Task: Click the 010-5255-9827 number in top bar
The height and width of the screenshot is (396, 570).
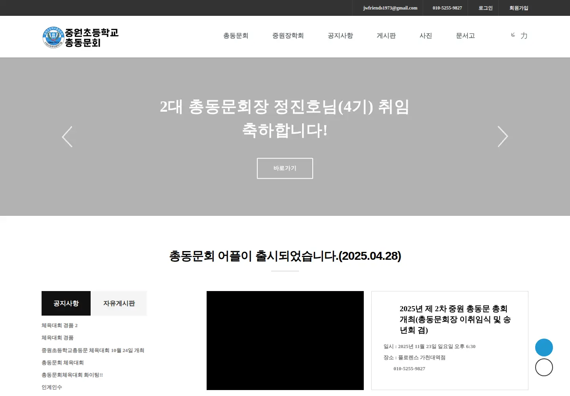Action: [x=447, y=8]
